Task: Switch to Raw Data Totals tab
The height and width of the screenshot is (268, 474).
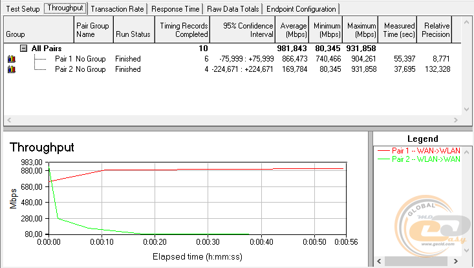Action: point(233,9)
